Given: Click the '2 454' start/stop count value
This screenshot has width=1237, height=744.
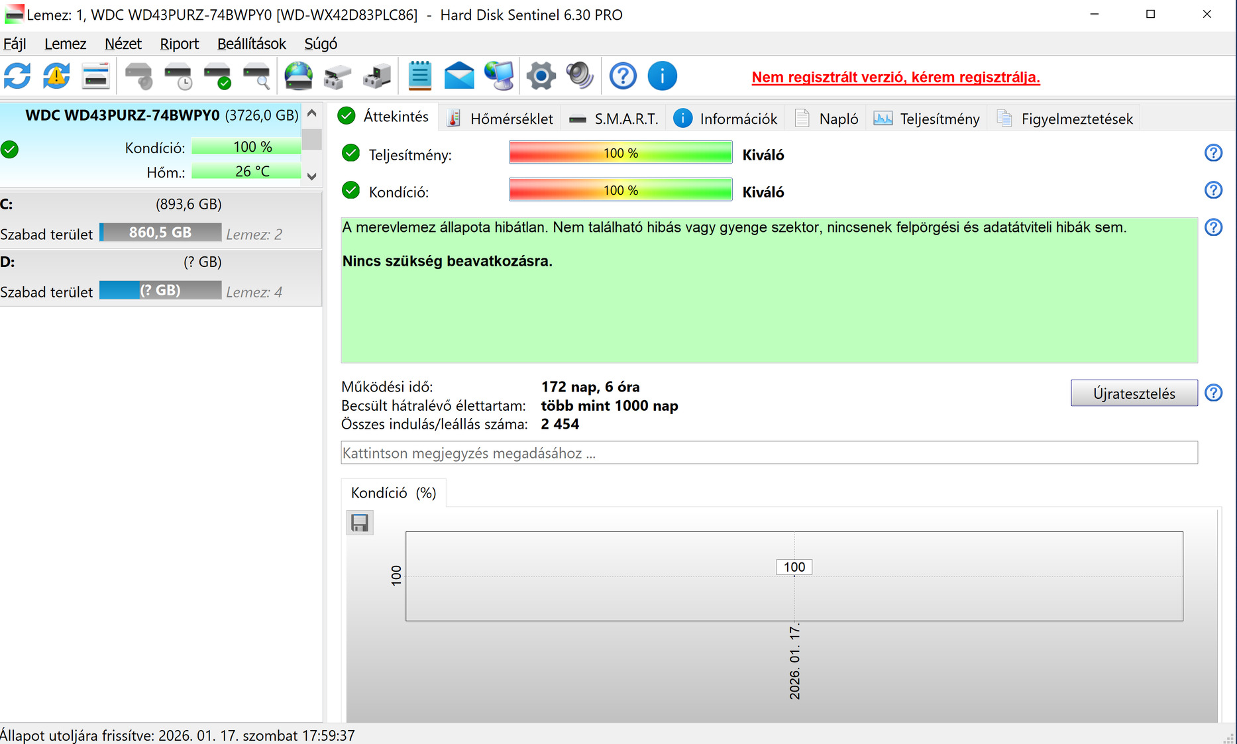Looking at the screenshot, I should pyautogui.click(x=560, y=424).
